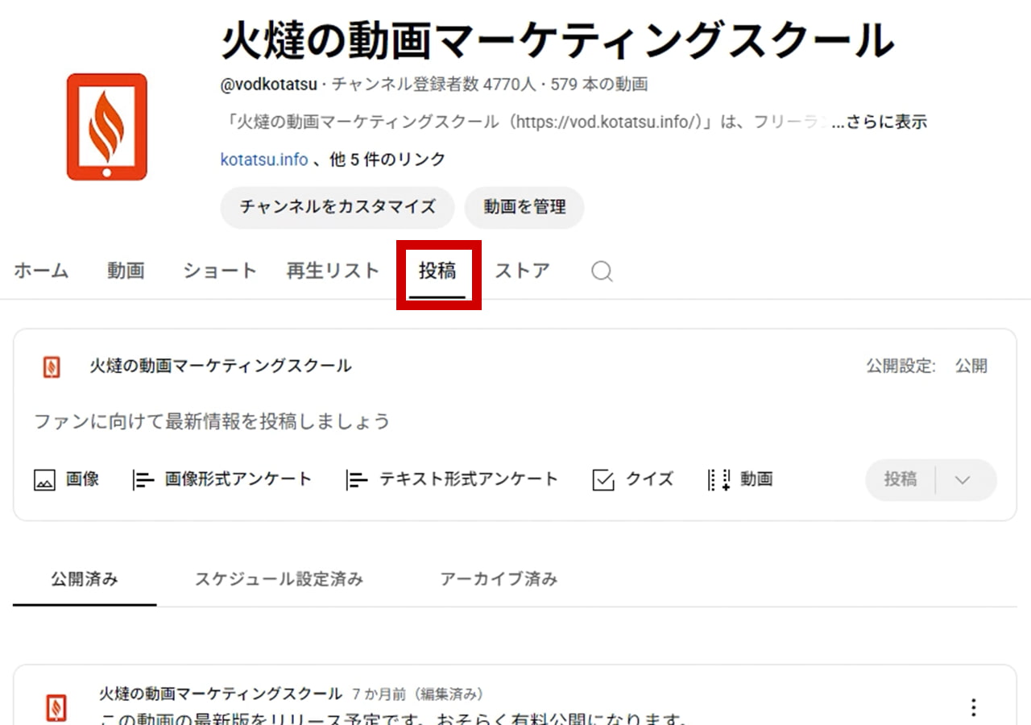Switch to the ショート tab
Viewport: 1031px width, 725px height.
point(219,271)
